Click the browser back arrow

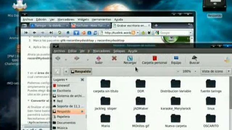pos(34,32)
